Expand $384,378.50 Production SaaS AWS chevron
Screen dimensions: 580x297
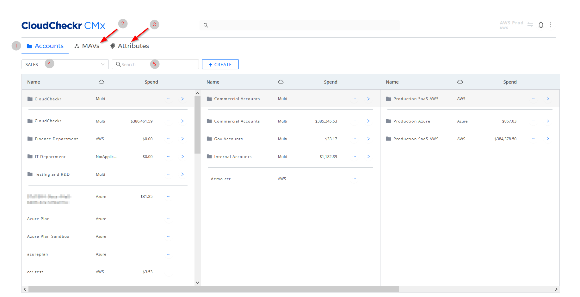click(548, 139)
